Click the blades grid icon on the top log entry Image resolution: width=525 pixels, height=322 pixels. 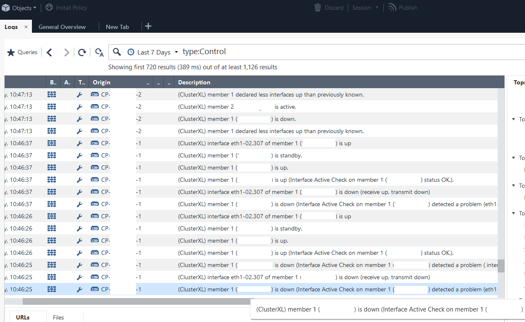tap(52, 94)
